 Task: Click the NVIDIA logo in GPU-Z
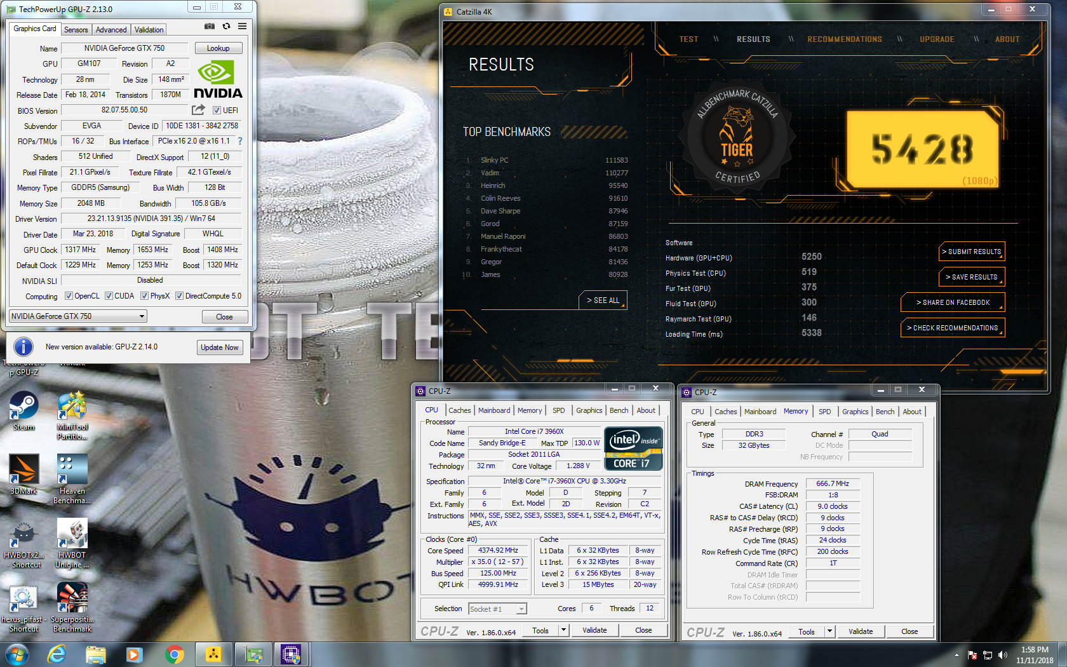(x=218, y=79)
